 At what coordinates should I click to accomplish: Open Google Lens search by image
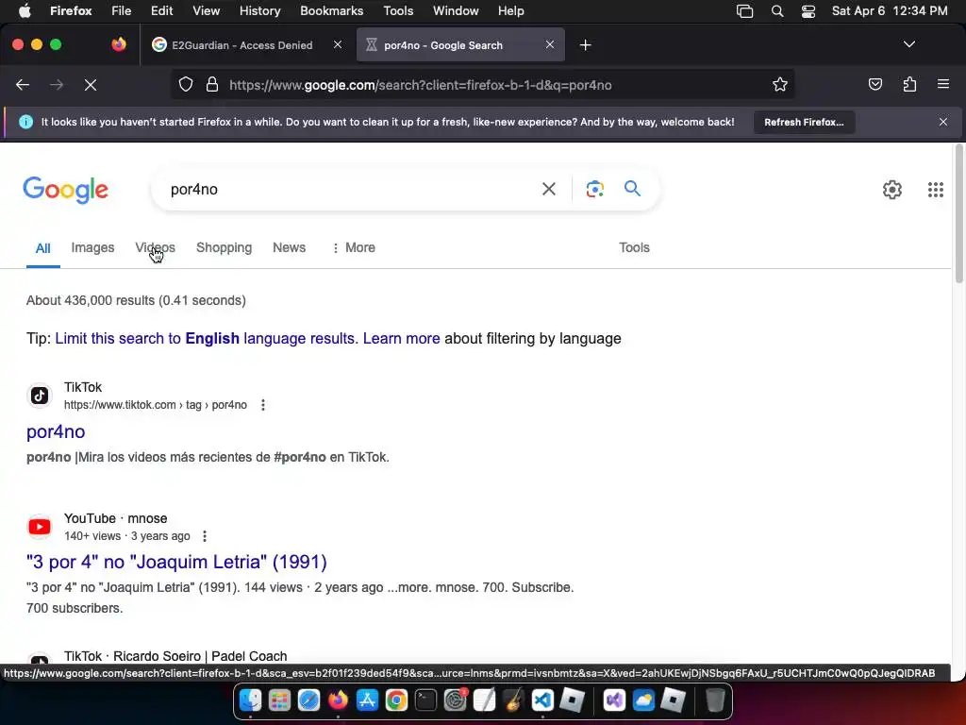(x=594, y=189)
